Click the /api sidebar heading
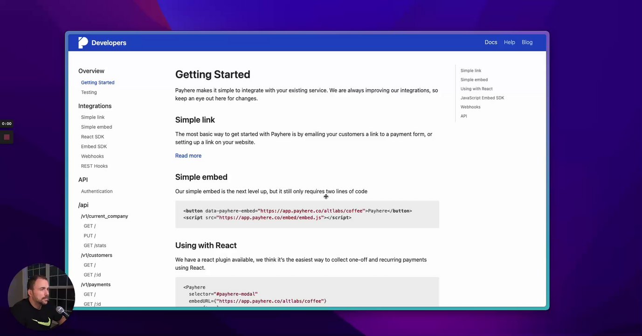This screenshot has height=336, width=642. pos(83,205)
